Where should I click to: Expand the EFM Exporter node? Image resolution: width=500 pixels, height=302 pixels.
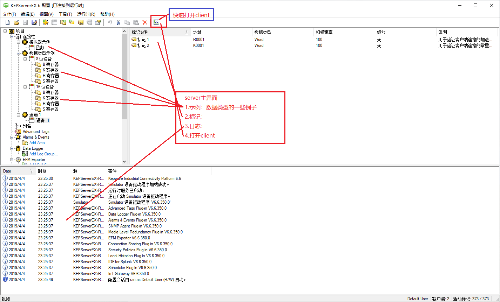(x=12, y=159)
